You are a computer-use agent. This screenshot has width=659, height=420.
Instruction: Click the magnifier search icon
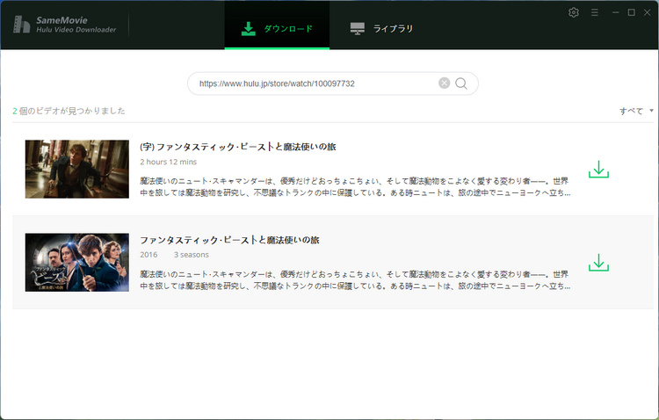461,83
